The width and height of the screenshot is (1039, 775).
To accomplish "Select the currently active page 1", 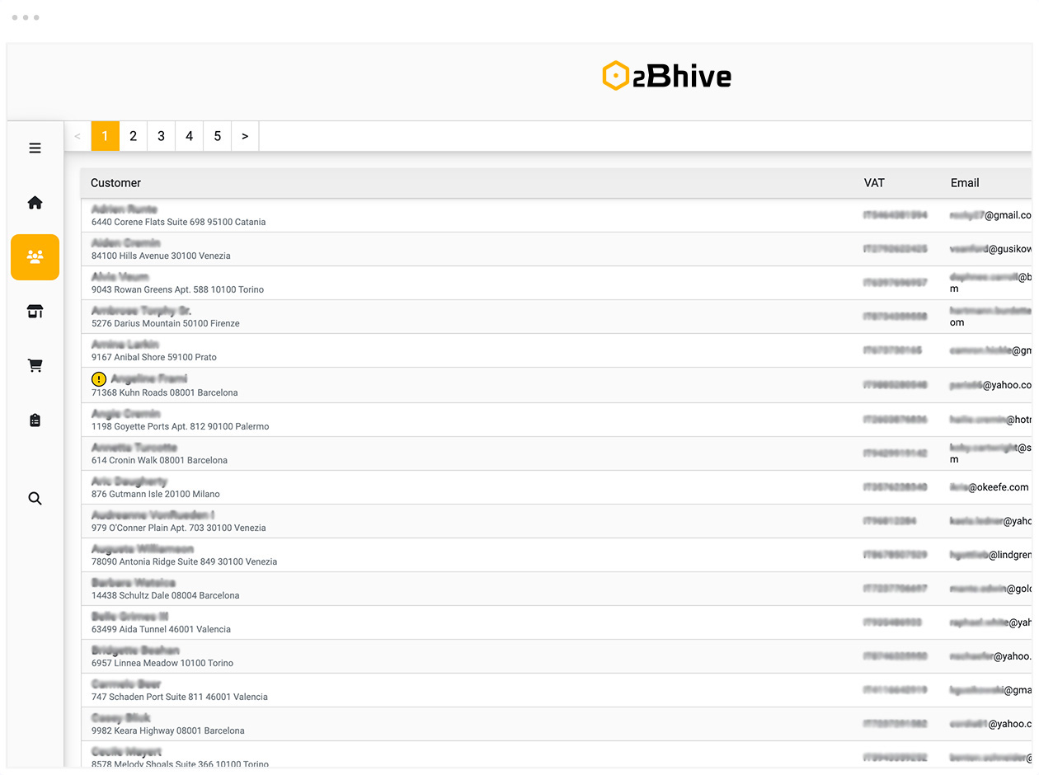I will coord(105,135).
